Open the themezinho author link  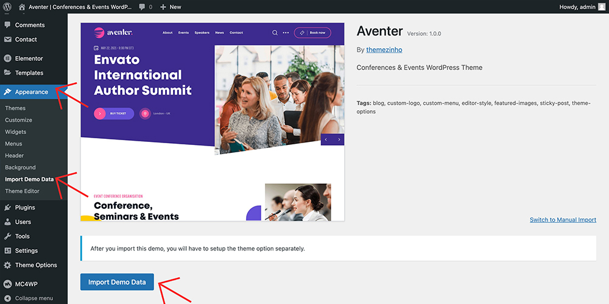point(384,50)
